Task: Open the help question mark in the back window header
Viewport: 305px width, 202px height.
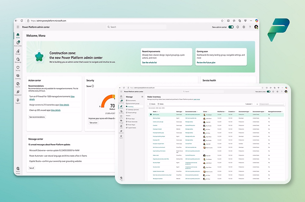Action: [250, 27]
